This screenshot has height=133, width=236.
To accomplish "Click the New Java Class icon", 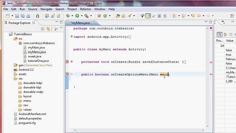I will [105, 16].
